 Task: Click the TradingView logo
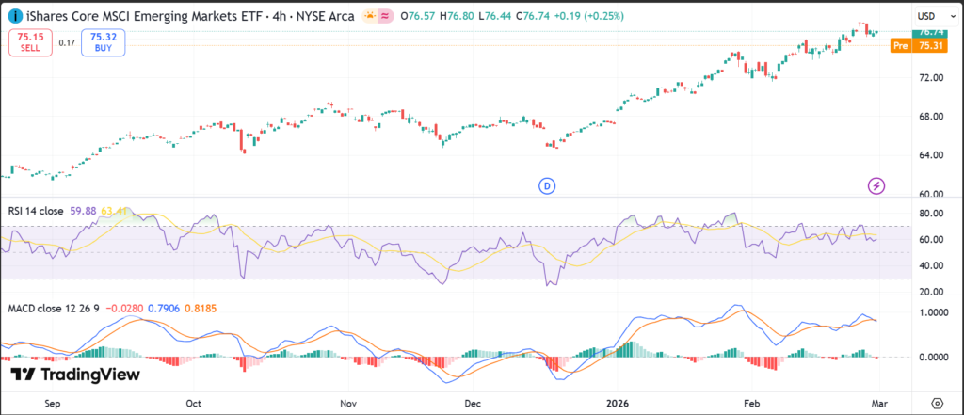(x=75, y=375)
